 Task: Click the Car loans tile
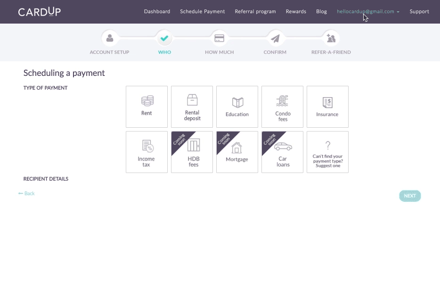click(282, 152)
